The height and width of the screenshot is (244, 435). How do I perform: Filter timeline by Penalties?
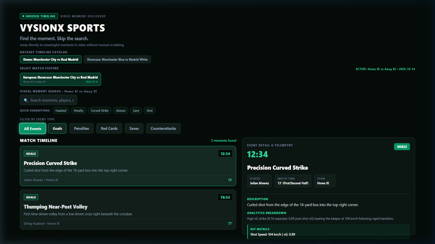tap(81, 128)
